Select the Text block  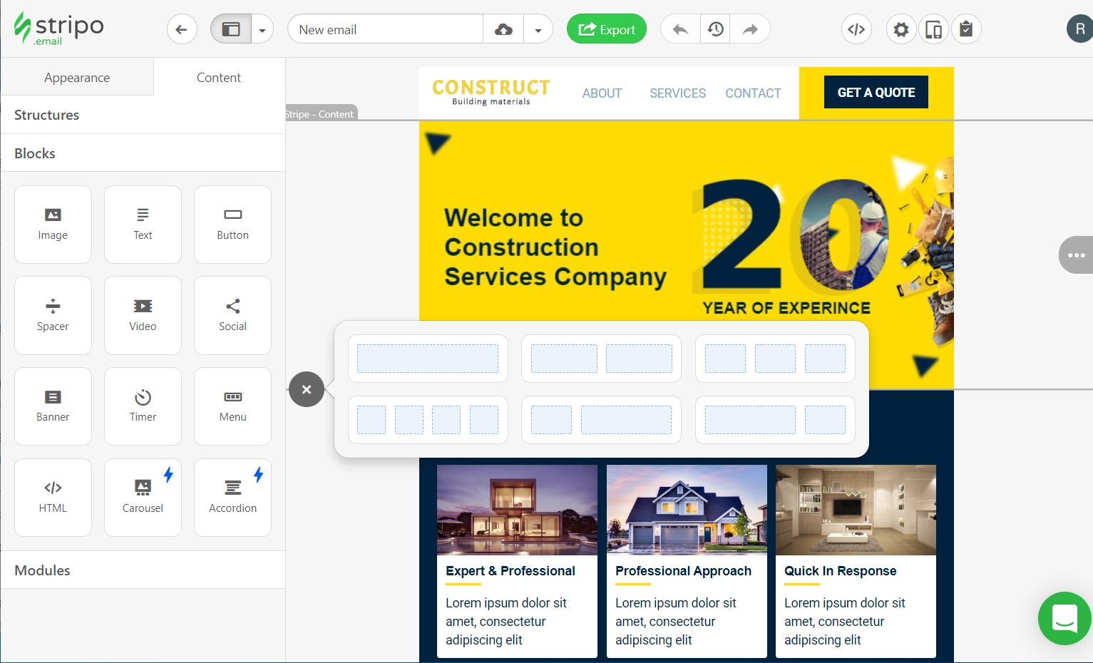[143, 224]
